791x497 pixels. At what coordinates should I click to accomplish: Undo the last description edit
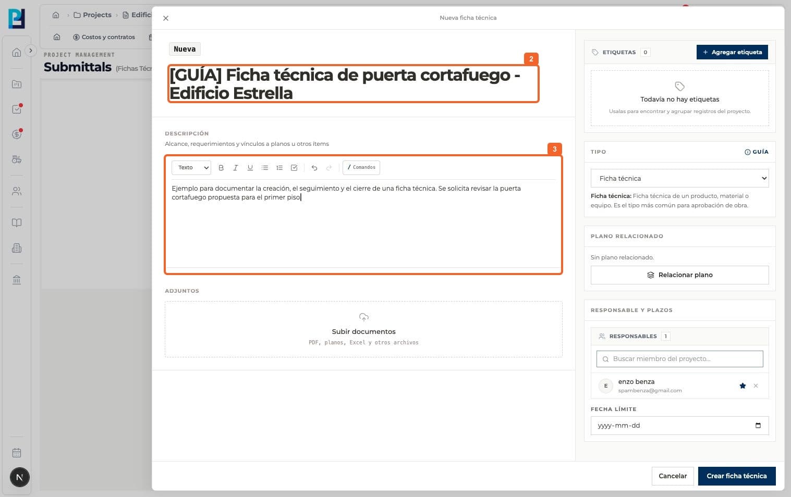click(314, 168)
